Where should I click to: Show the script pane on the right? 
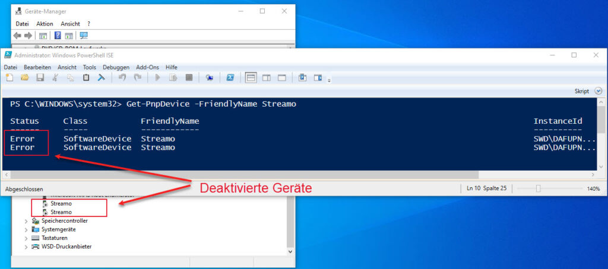click(x=267, y=78)
